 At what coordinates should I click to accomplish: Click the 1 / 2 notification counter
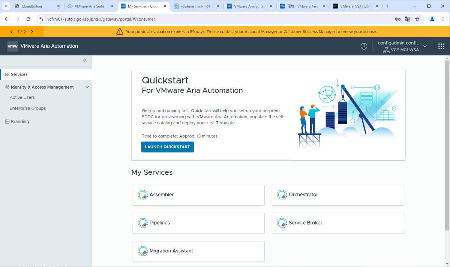click(x=22, y=32)
